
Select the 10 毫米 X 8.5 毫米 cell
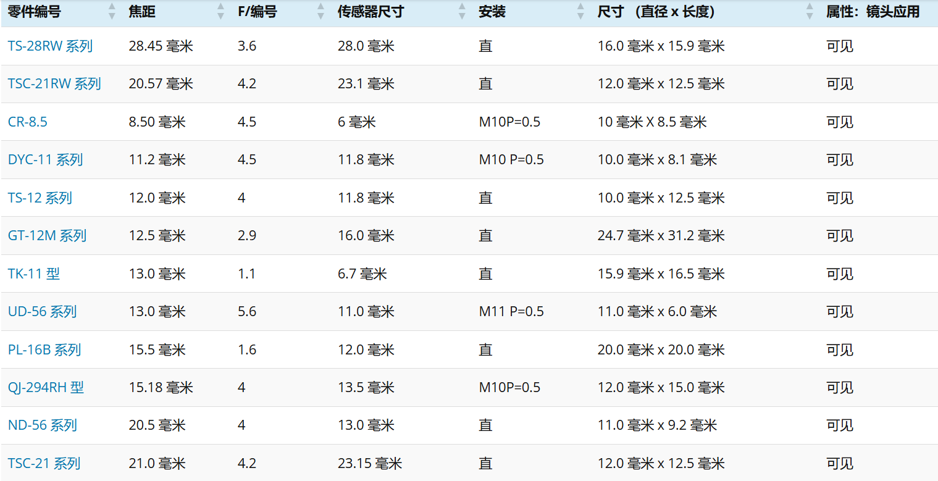click(x=651, y=122)
